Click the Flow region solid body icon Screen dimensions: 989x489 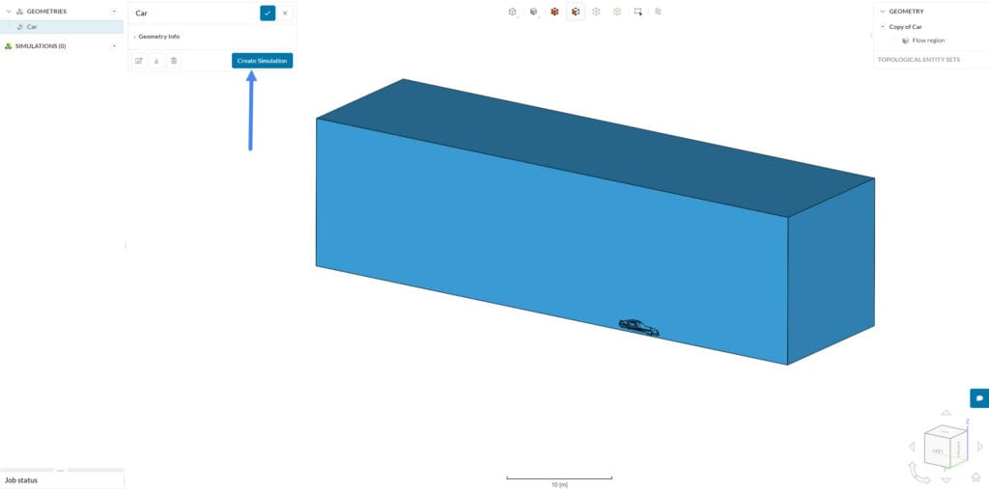click(905, 41)
